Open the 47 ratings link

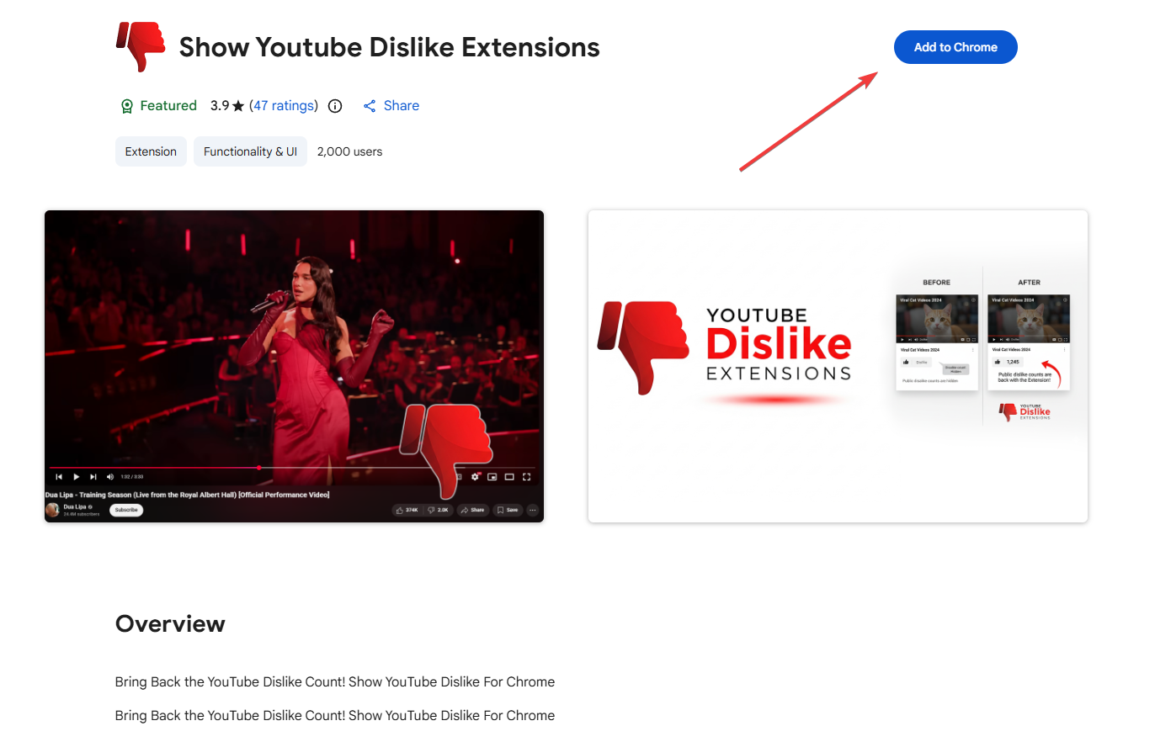coord(283,105)
